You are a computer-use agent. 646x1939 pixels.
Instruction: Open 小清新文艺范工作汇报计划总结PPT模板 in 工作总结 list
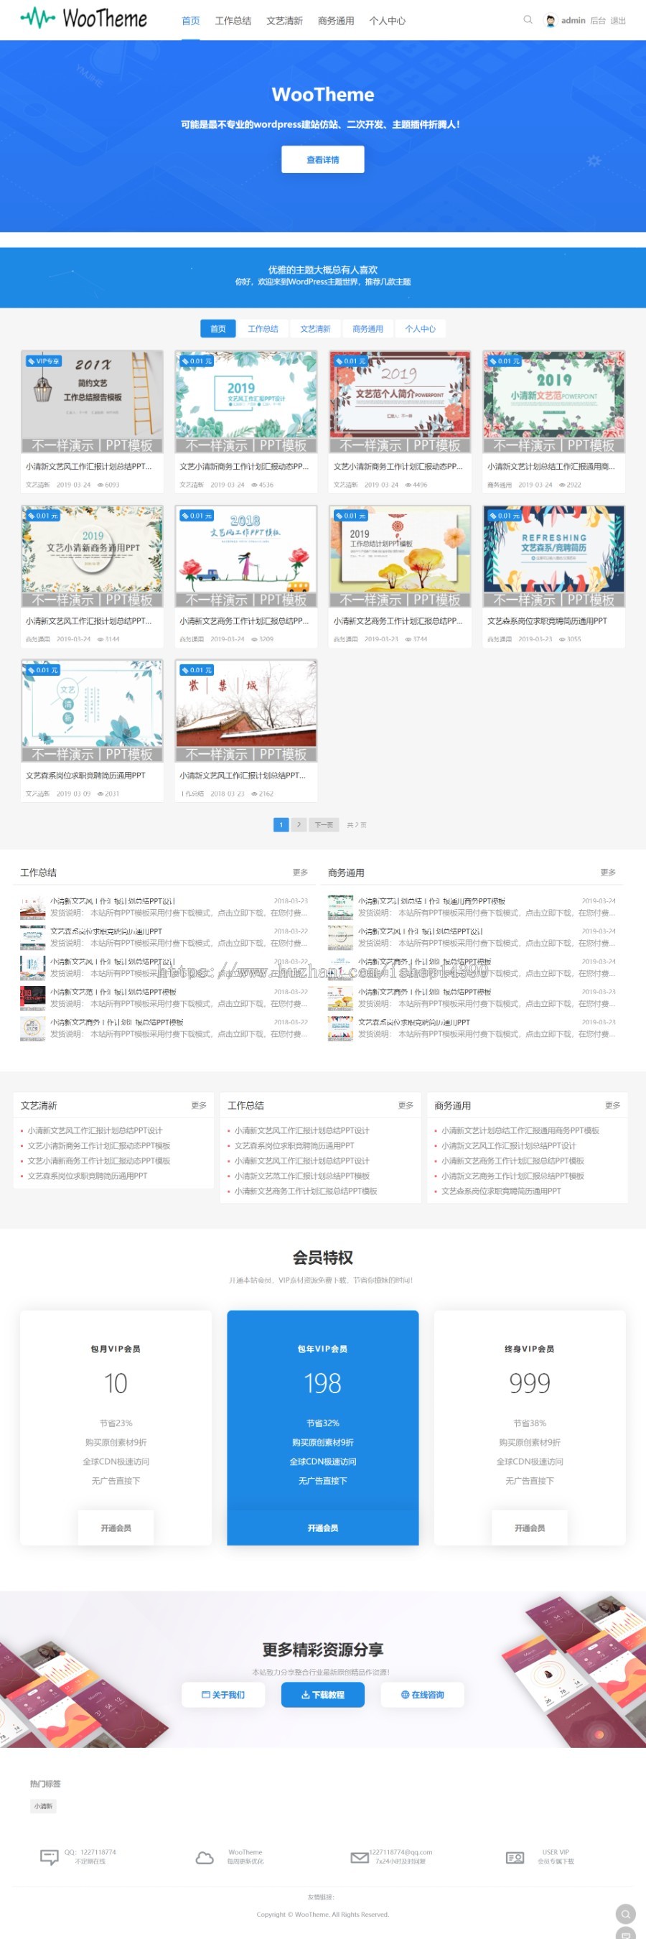pyautogui.click(x=302, y=1176)
